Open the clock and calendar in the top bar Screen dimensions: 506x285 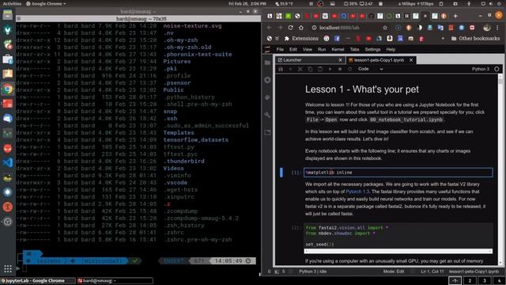[247, 3]
